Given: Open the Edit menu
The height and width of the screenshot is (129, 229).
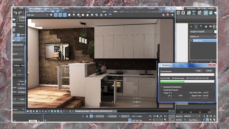Looking at the screenshot, I should [x=21, y=8].
